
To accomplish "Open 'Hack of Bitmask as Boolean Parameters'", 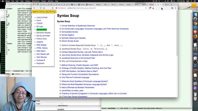I will [x=78, y=88].
